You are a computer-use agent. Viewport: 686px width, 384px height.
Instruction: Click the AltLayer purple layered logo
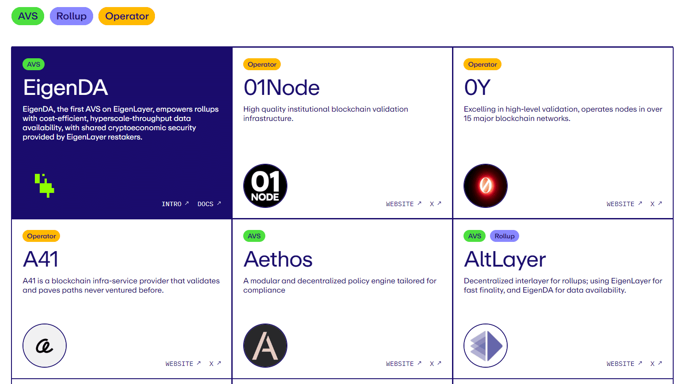(486, 346)
